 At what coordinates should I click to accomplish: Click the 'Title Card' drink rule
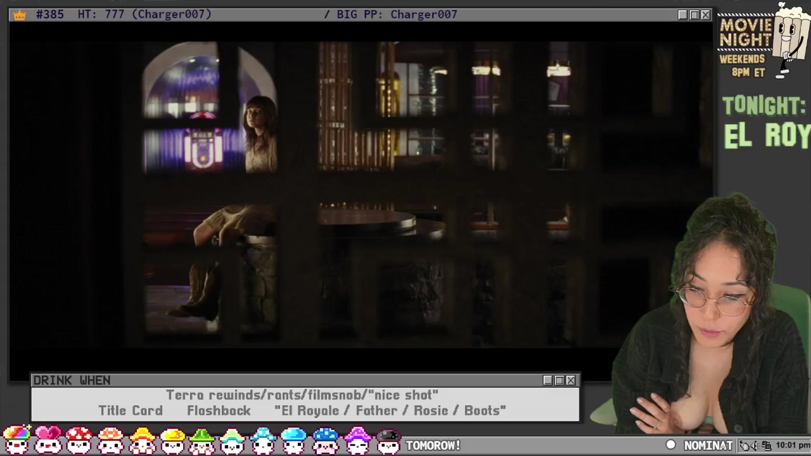(131, 411)
